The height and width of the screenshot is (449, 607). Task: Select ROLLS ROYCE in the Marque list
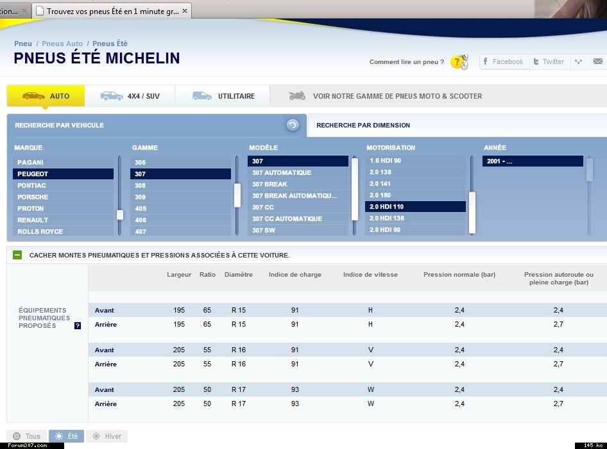coord(63,231)
